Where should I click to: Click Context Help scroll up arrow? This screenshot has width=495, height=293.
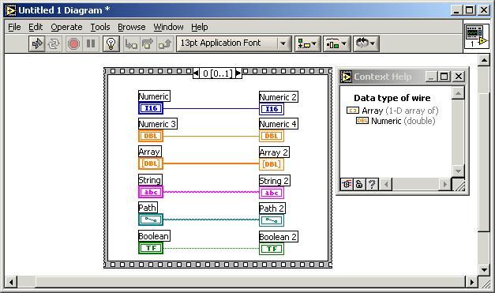point(458,93)
